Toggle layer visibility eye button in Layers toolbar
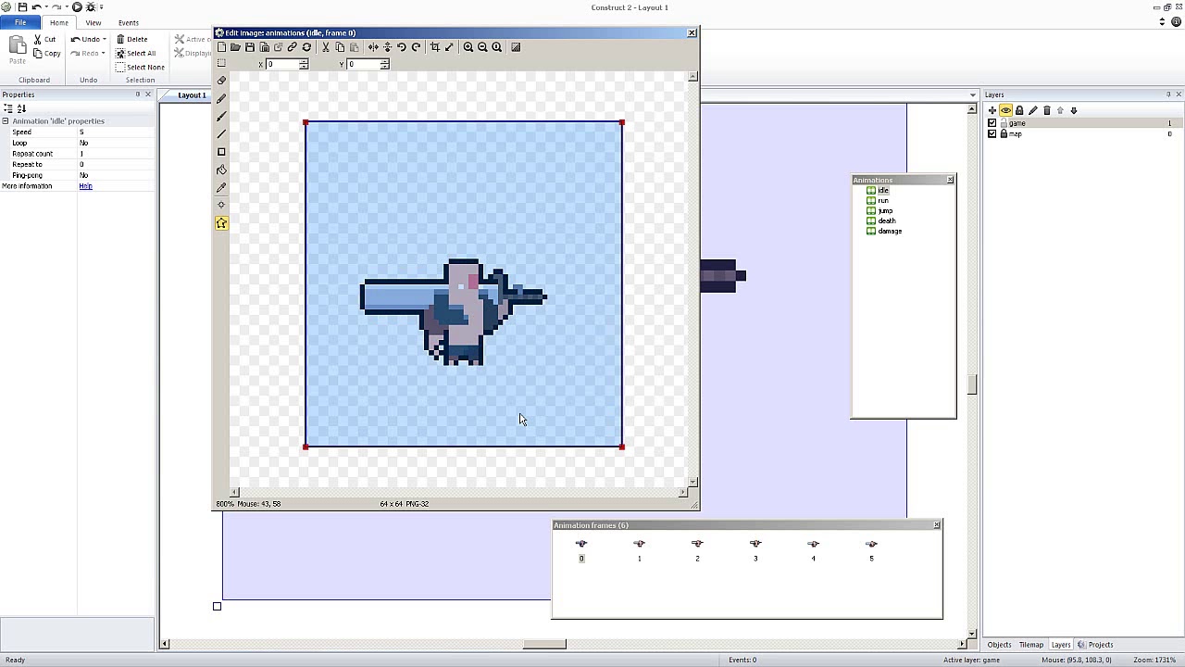The width and height of the screenshot is (1185, 667). [x=1006, y=110]
